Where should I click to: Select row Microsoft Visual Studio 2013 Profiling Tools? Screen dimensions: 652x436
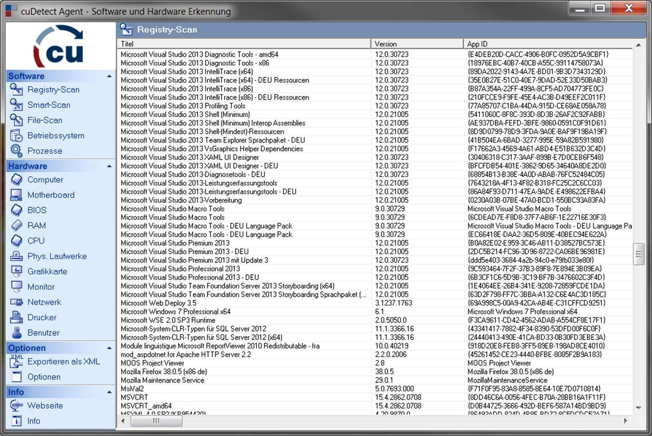(375, 106)
